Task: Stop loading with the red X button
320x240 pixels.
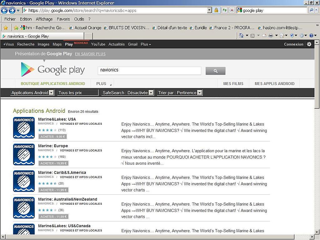Action: pyautogui.click(x=232, y=10)
